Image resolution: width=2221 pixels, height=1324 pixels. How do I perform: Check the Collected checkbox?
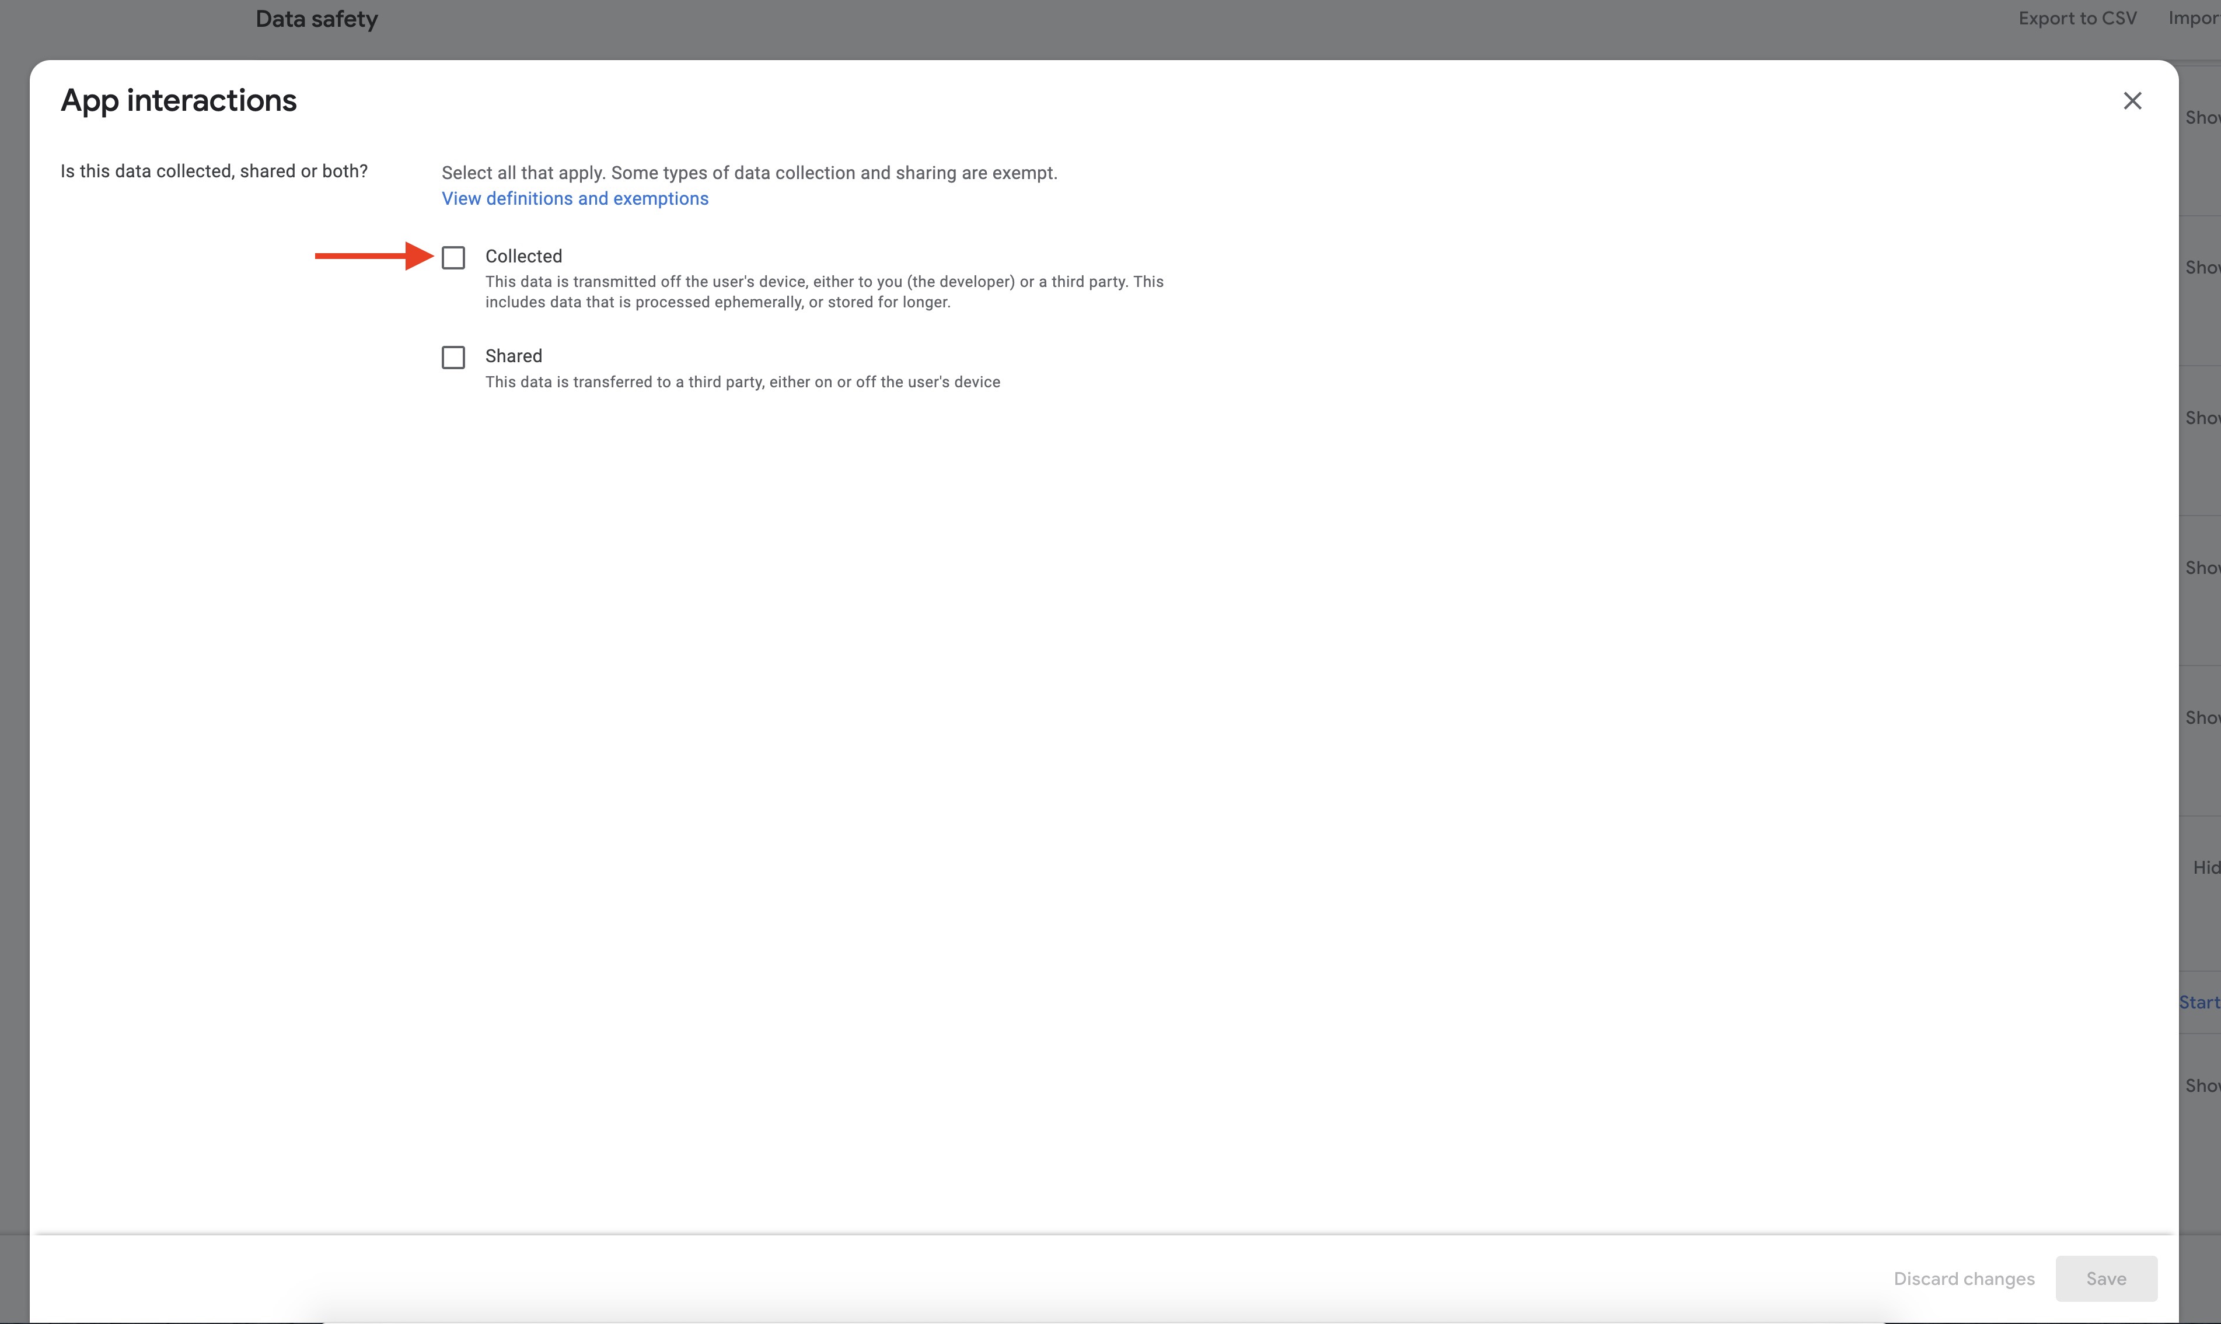453,258
